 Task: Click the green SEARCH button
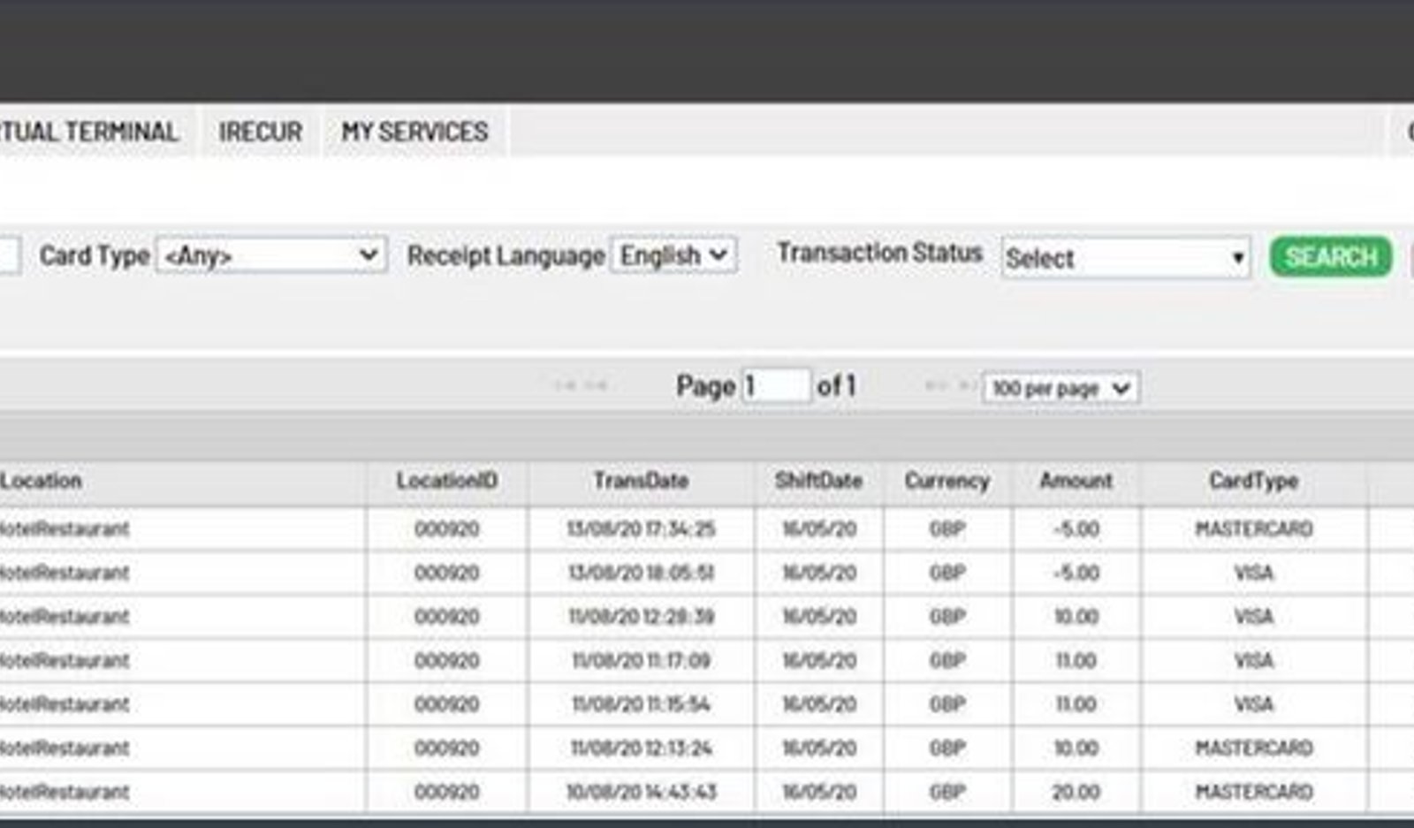click(1331, 257)
